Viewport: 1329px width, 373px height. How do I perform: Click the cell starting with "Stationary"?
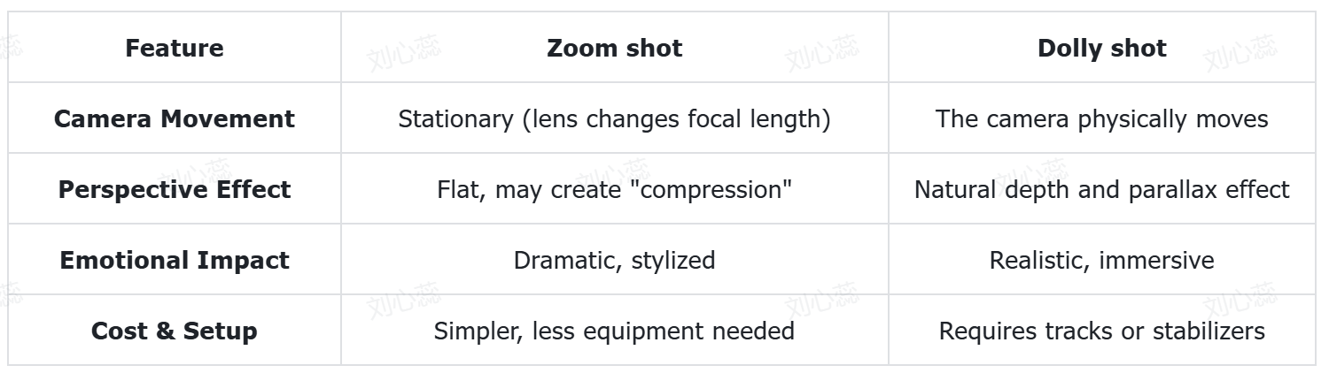coord(614,118)
